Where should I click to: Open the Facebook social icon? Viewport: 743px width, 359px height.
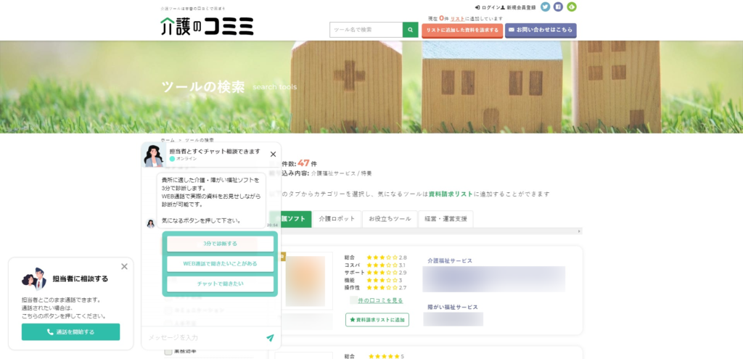[x=558, y=7]
